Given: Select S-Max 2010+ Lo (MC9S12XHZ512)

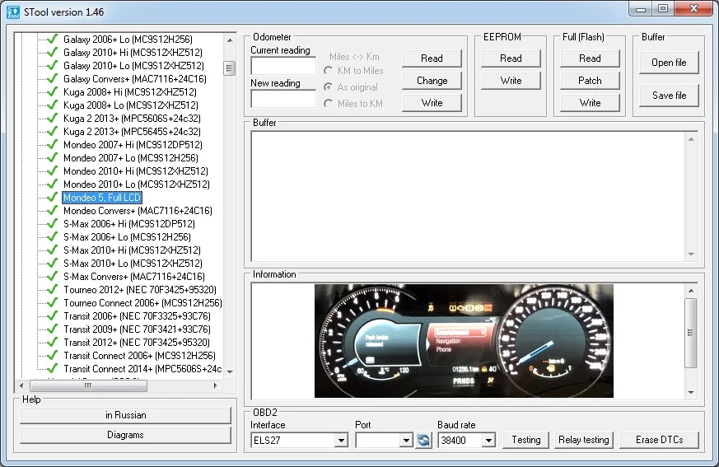Looking at the screenshot, I should point(133,264).
